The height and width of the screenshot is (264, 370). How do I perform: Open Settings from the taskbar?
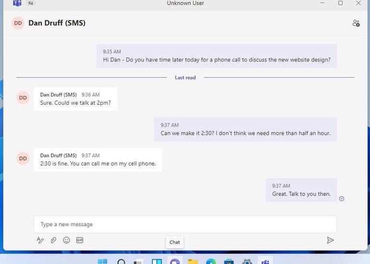(x=247, y=261)
